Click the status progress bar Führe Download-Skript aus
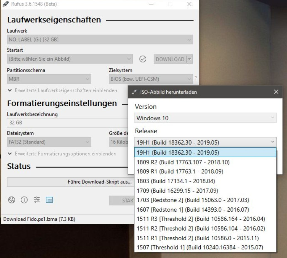The image size is (287, 258). [71, 182]
